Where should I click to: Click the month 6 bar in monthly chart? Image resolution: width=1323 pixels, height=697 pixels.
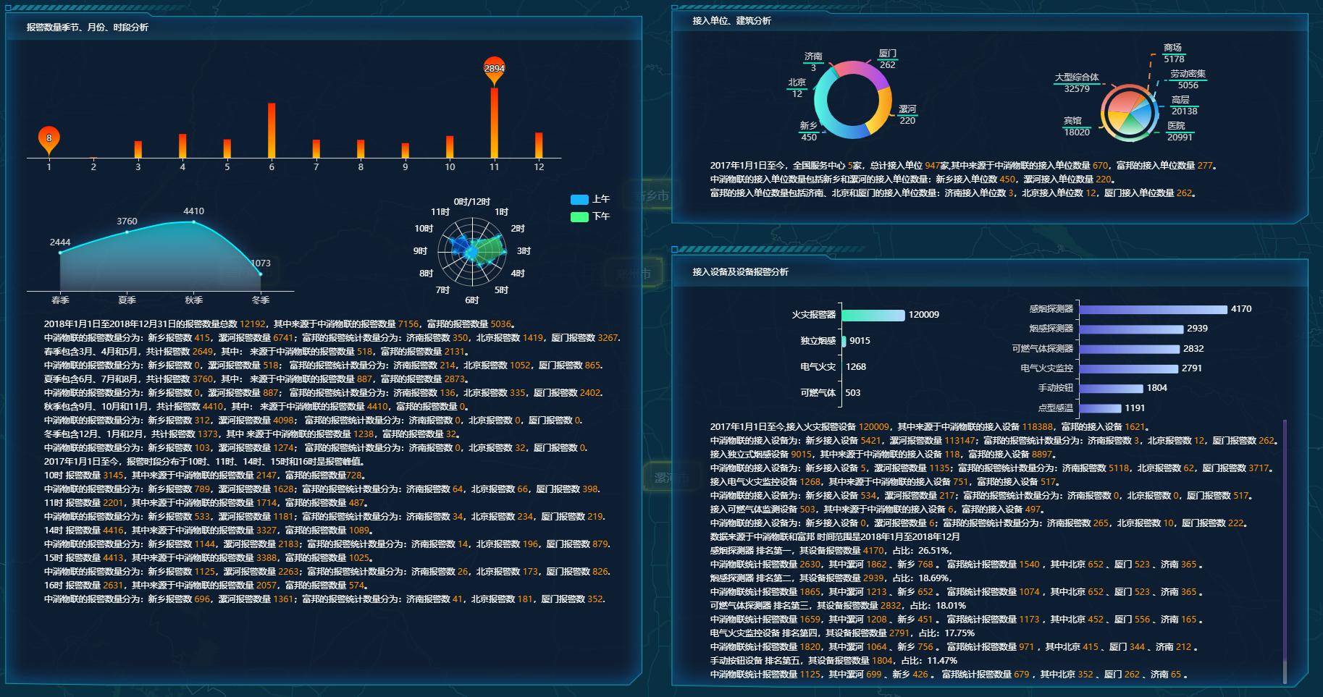click(x=272, y=130)
